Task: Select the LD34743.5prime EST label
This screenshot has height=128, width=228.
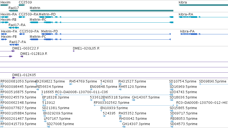Action: 183,92
